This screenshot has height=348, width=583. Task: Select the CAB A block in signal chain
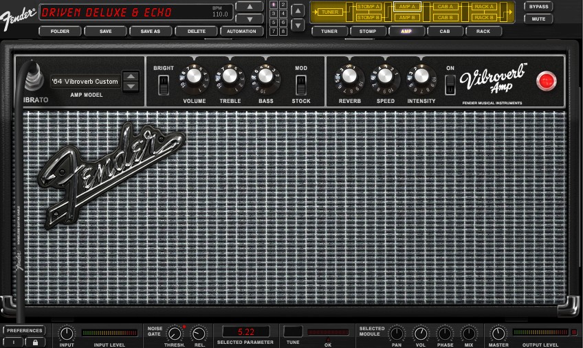[445, 7]
